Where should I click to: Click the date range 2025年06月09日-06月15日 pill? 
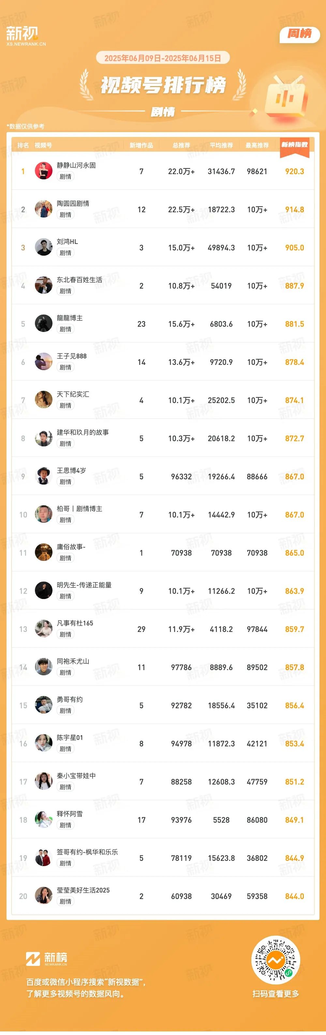click(163, 58)
